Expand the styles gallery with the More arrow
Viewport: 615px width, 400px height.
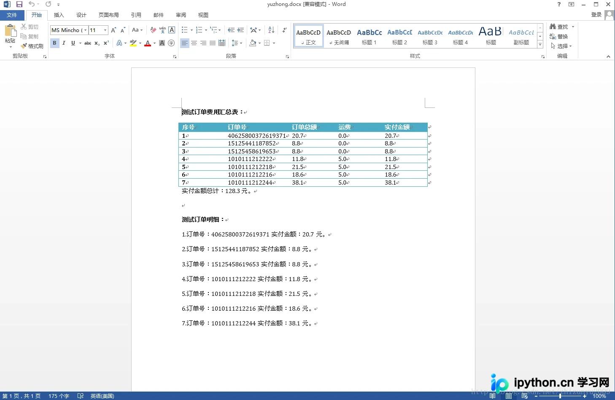pyautogui.click(x=540, y=44)
